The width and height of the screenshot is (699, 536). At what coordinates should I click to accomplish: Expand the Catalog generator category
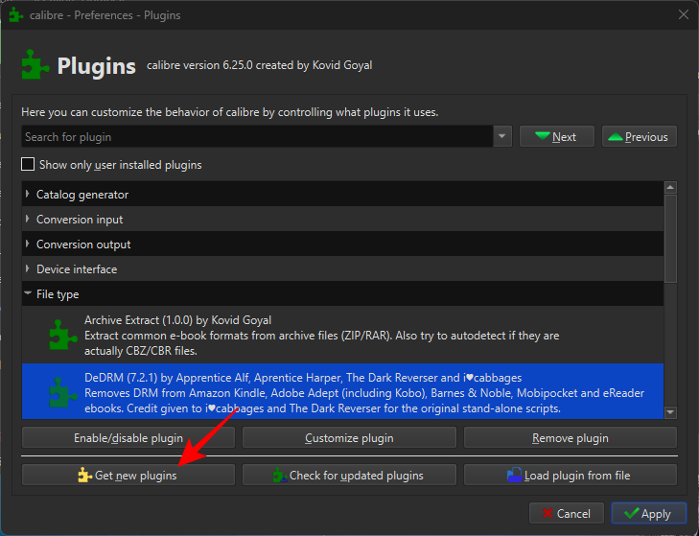[27, 195]
